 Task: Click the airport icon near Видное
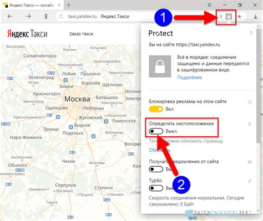pos(71,127)
